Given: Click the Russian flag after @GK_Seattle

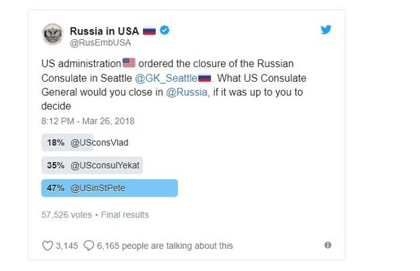Looking at the screenshot, I should click(205, 78).
